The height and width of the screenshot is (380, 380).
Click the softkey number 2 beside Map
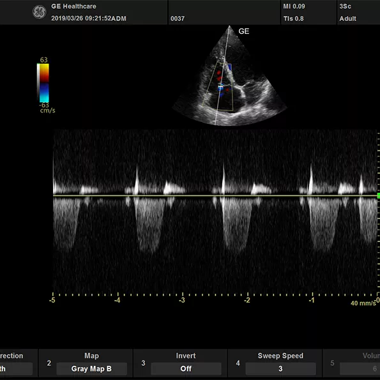tap(49, 363)
